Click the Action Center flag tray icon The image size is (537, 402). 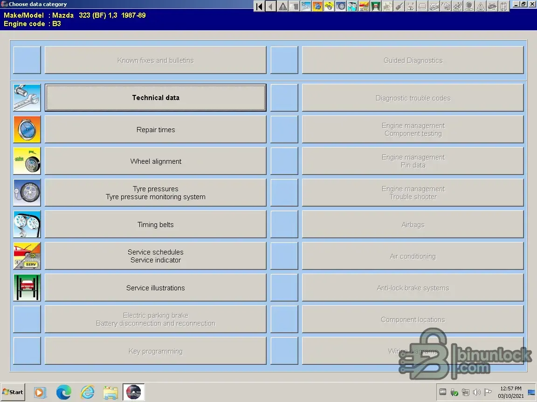pos(488,392)
